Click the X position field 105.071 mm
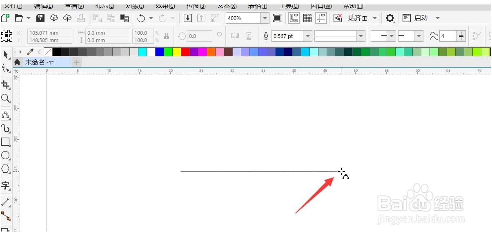The height and width of the screenshot is (236, 492). [x=49, y=33]
